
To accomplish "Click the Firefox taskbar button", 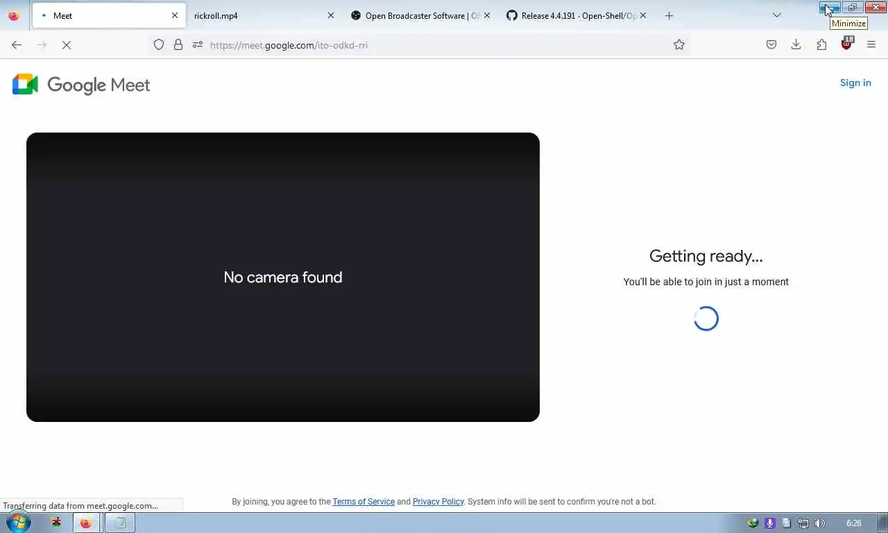I will [85, 523].
